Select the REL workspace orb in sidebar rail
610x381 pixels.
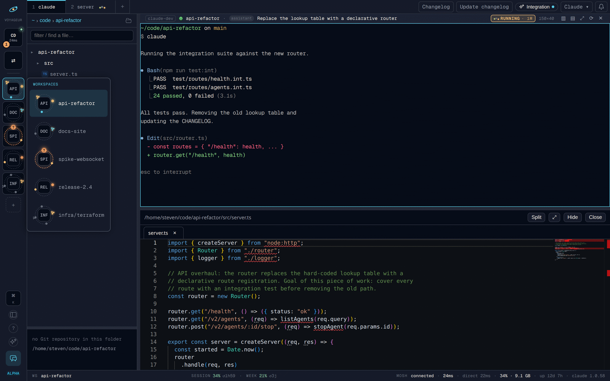[x=13, y=160]
